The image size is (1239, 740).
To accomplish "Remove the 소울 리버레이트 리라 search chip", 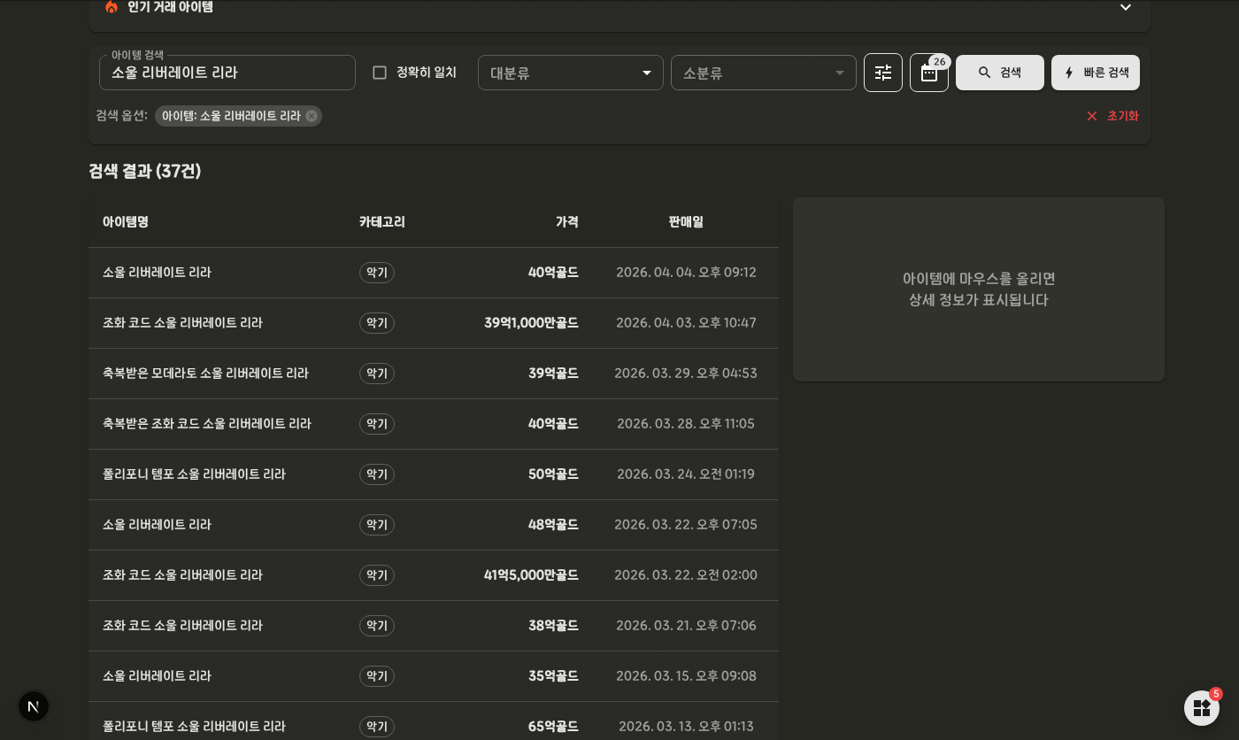I will coord(312,116).
